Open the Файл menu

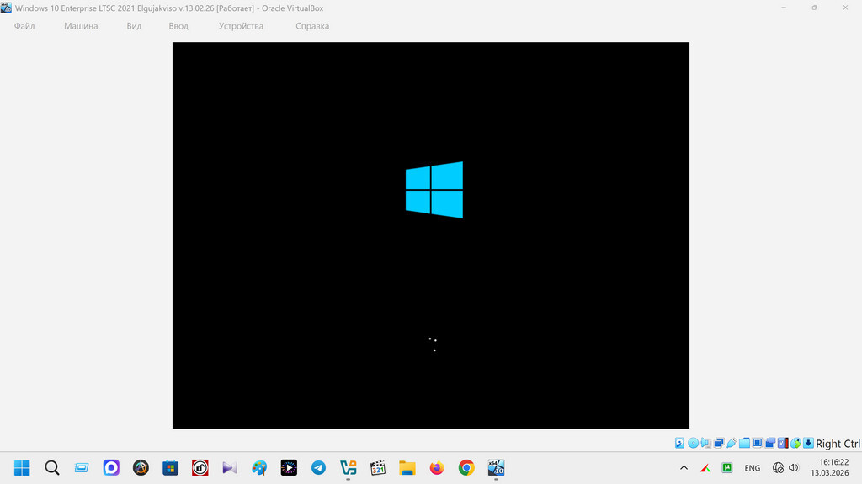pyautogui.click(x=24, y=26)
